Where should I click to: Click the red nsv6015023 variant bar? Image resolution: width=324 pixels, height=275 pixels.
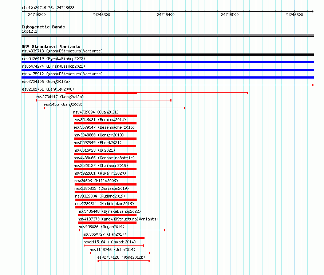tap(106, 154)
